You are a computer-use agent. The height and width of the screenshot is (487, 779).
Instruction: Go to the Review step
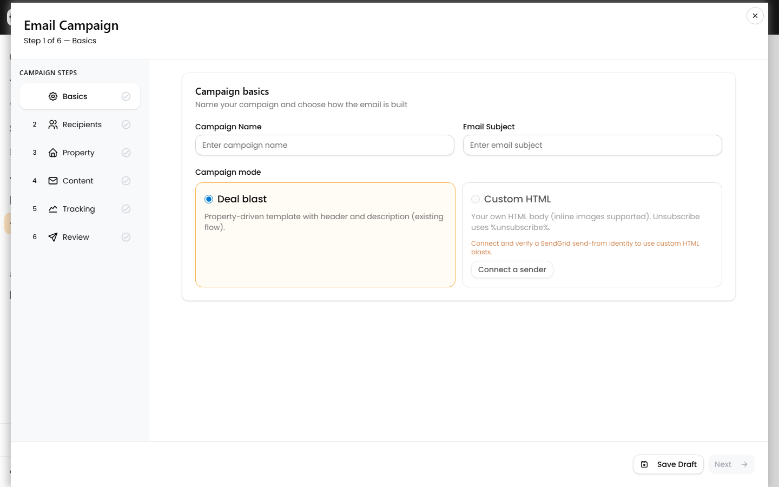[80, 237]
